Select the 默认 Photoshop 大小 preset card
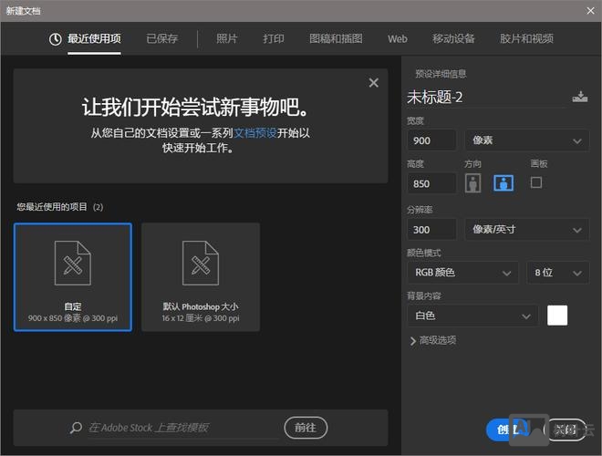This screenshot has height=456, width=602. tap(201, 277)
